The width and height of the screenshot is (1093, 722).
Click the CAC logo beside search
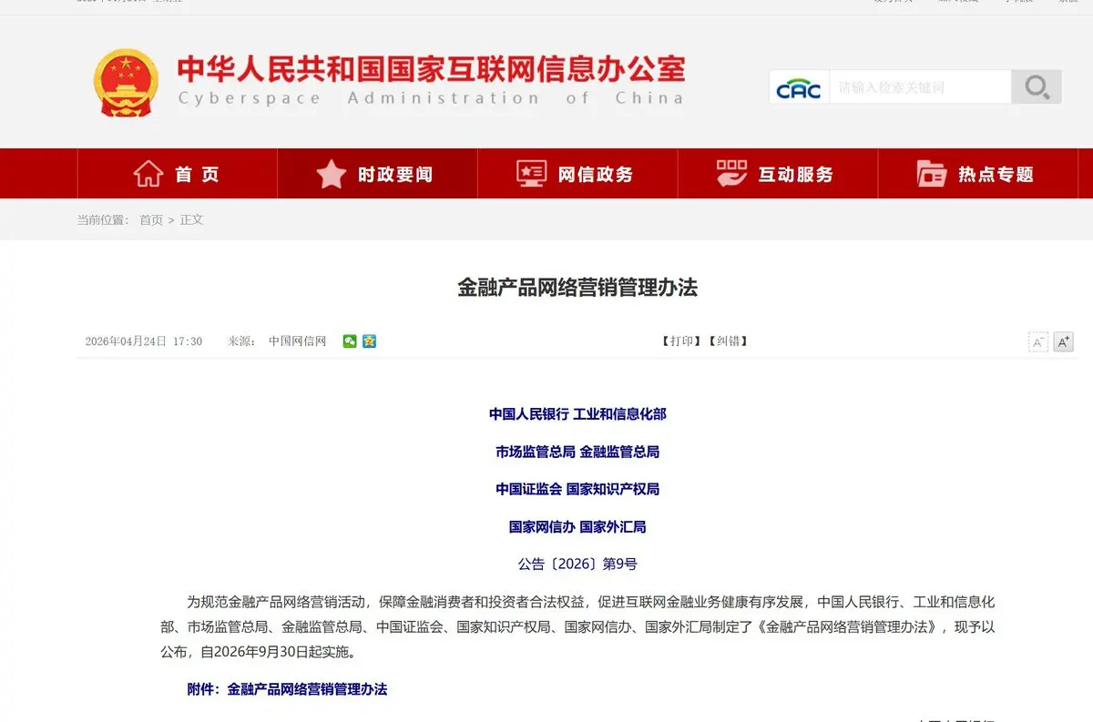[x=799, y=87]
